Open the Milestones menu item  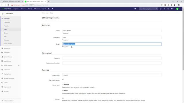pos(37,9)
